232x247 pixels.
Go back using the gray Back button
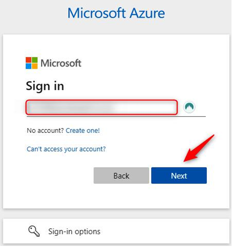[121, 176]
